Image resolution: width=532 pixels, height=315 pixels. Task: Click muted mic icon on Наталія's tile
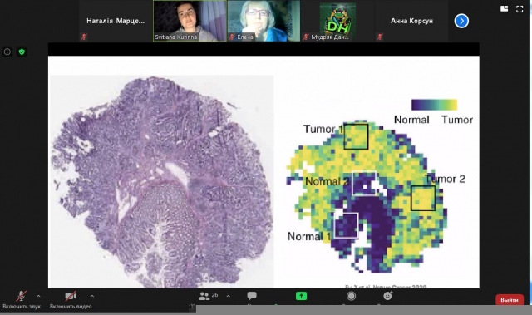83,37
